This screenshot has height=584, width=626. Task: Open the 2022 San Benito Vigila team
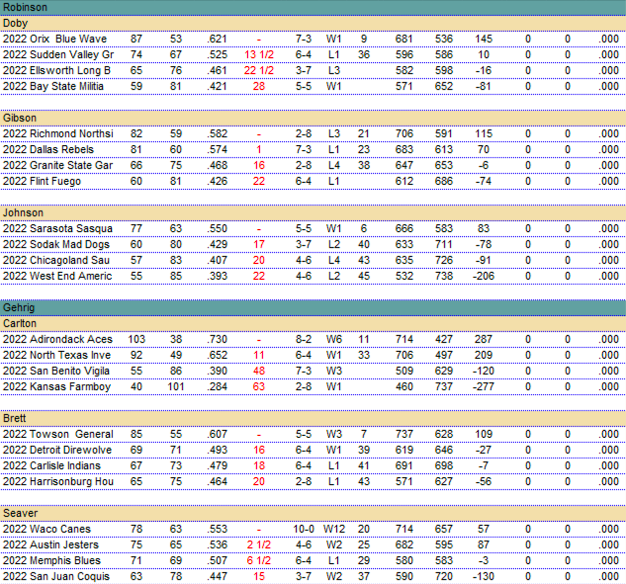(x=56, y=371)
